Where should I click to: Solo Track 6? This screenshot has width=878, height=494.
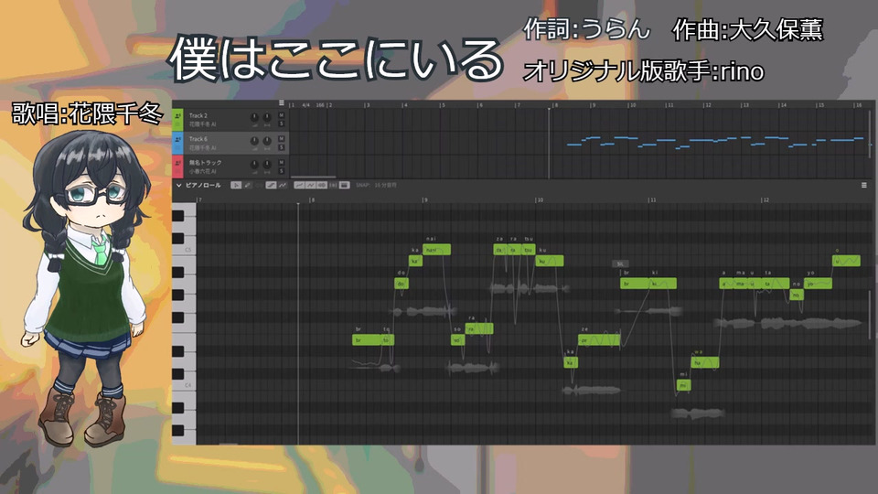click(x=282, y=147)
